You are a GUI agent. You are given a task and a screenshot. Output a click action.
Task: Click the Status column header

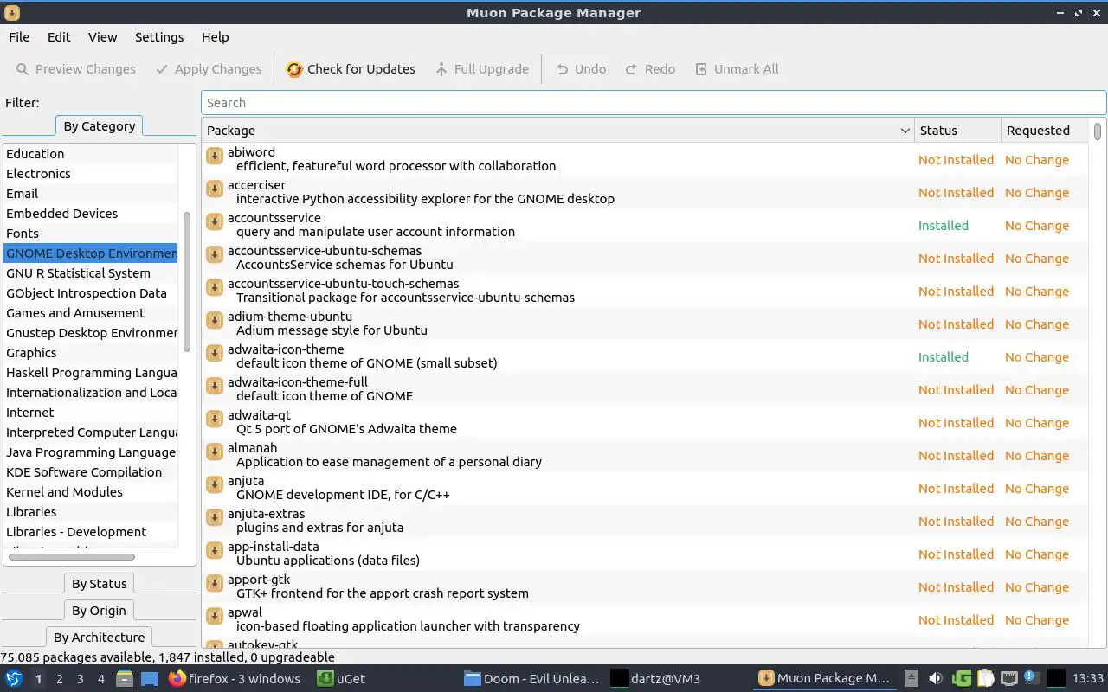pos(957,131)
